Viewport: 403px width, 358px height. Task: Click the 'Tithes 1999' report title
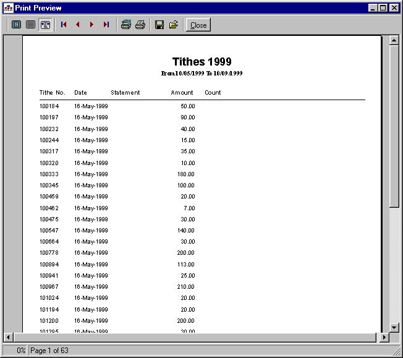pyautogui.click(x=201, y=62)
